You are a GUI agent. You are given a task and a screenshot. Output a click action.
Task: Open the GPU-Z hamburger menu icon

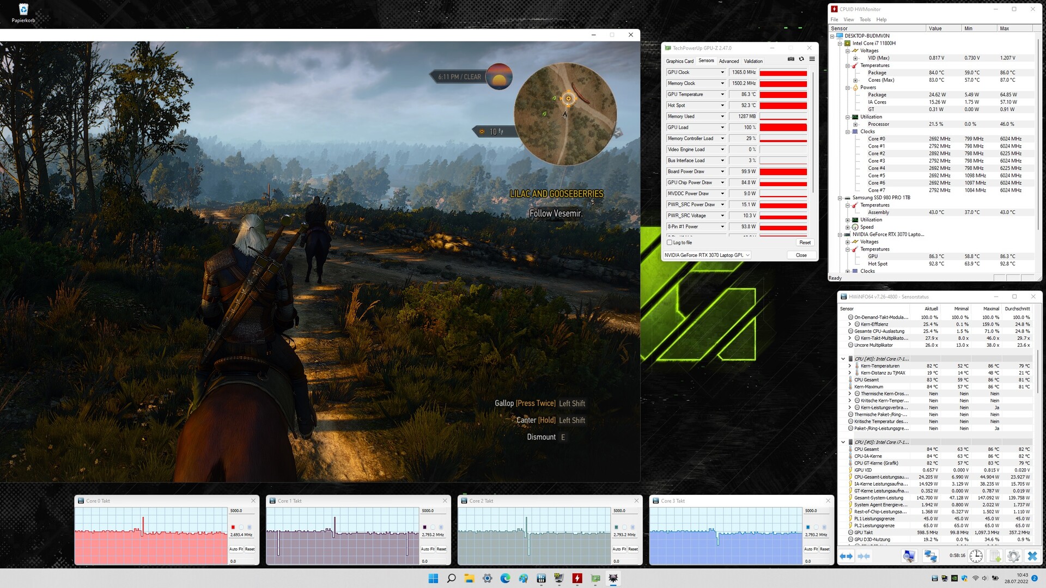(x=812, y=59)
